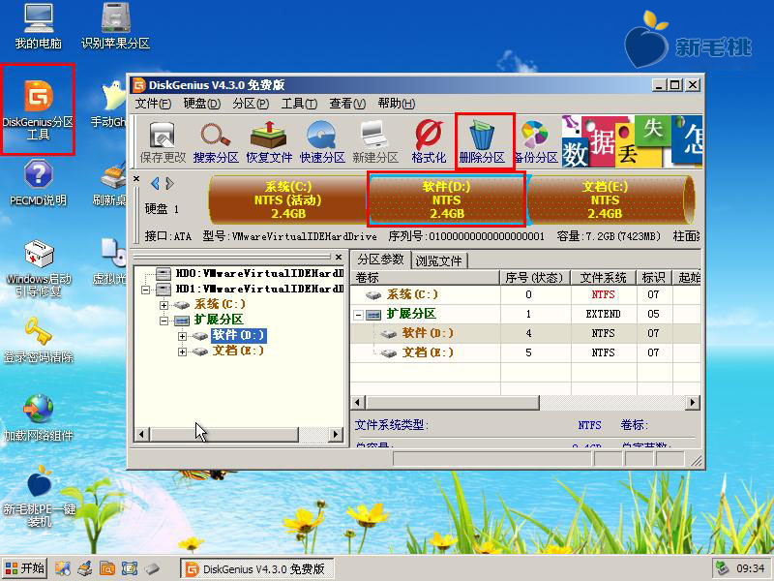The width and height of the screenshot is (774, 581).
Task: Click the first quick launch icon beside 开始
Action: (x=63, y=568)
